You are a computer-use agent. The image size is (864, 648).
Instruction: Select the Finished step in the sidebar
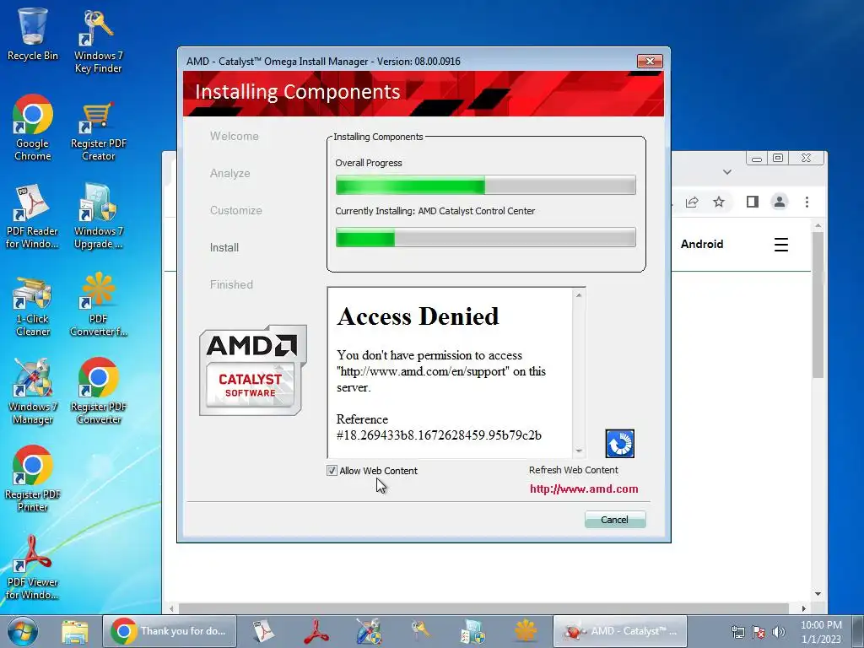tap(231, 285)
